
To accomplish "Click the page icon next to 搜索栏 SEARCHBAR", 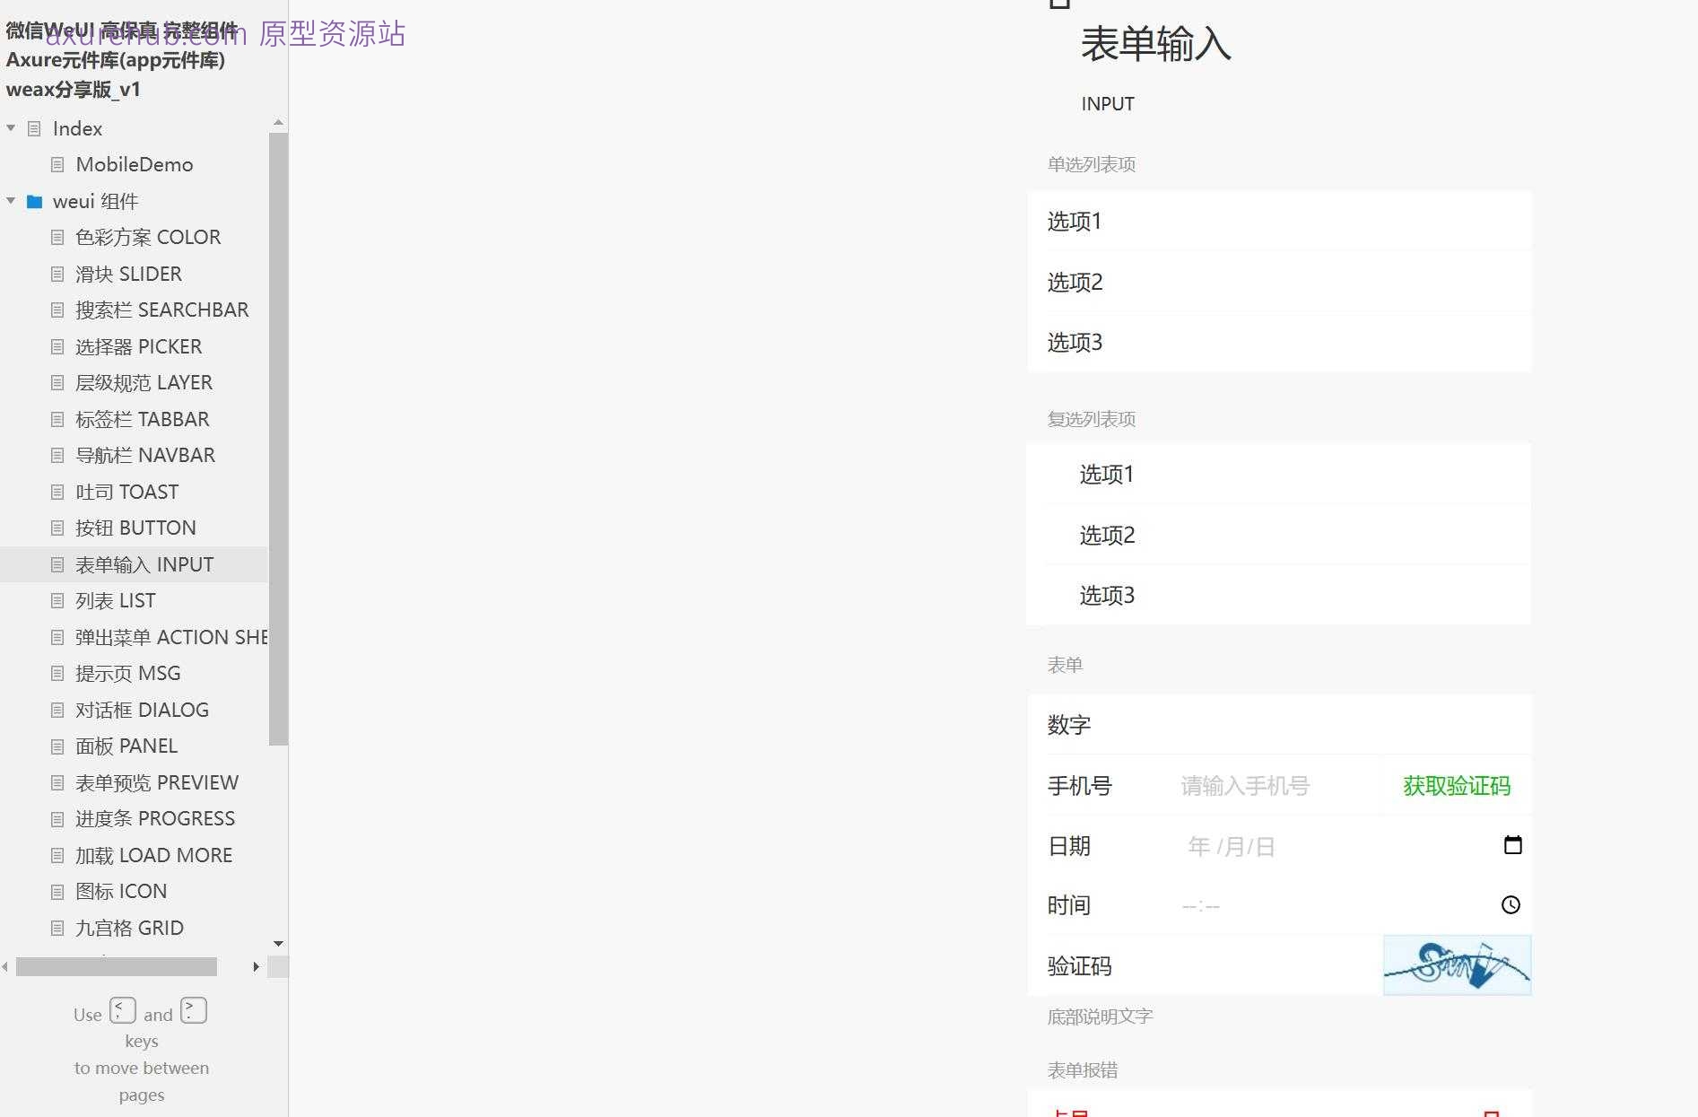I will click(x=57, y=310).
